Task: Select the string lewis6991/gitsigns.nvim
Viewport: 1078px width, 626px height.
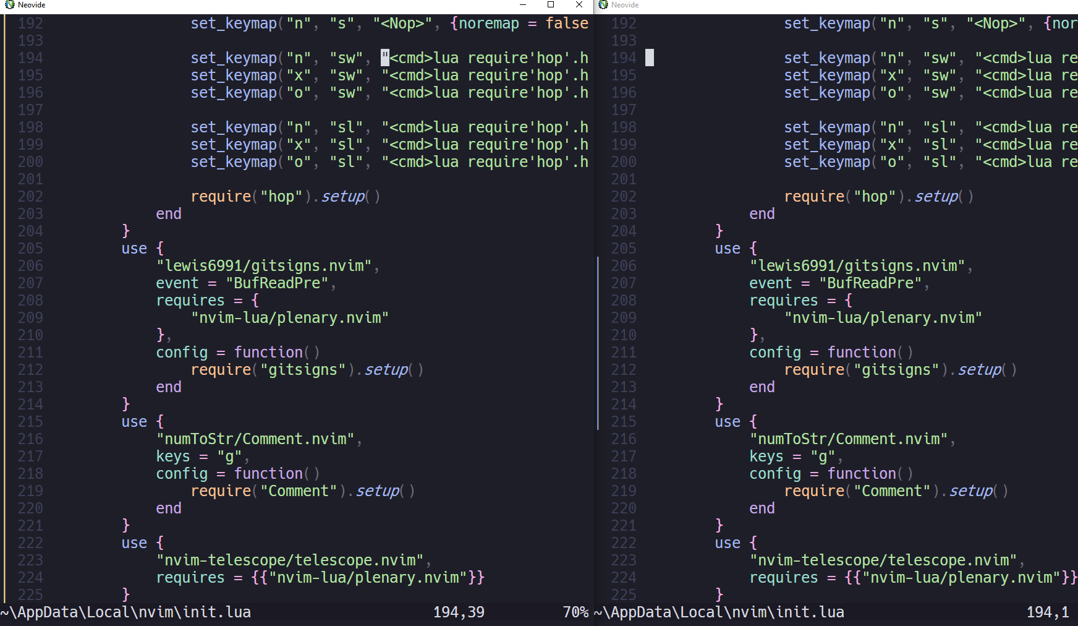Action: point(267,265)
